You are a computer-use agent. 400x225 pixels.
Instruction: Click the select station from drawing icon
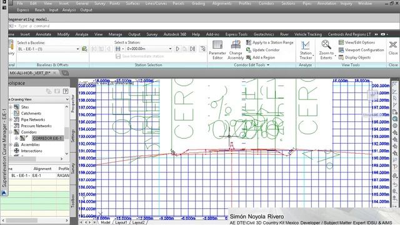202,49
